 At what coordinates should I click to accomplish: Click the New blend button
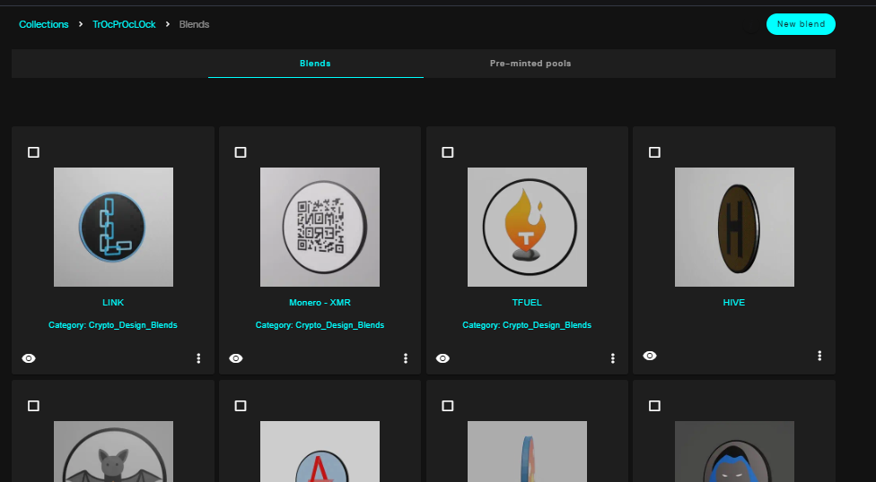pyautogui.click(x=801, y=24)
